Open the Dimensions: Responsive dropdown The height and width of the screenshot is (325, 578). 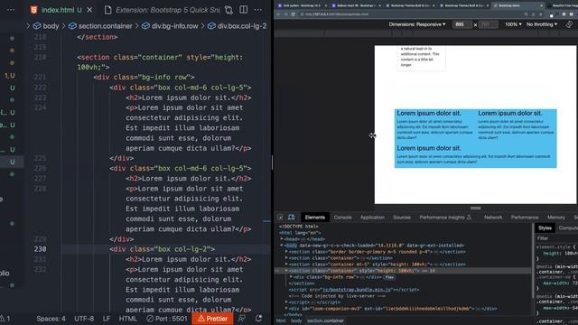click(x=417, y=24)
